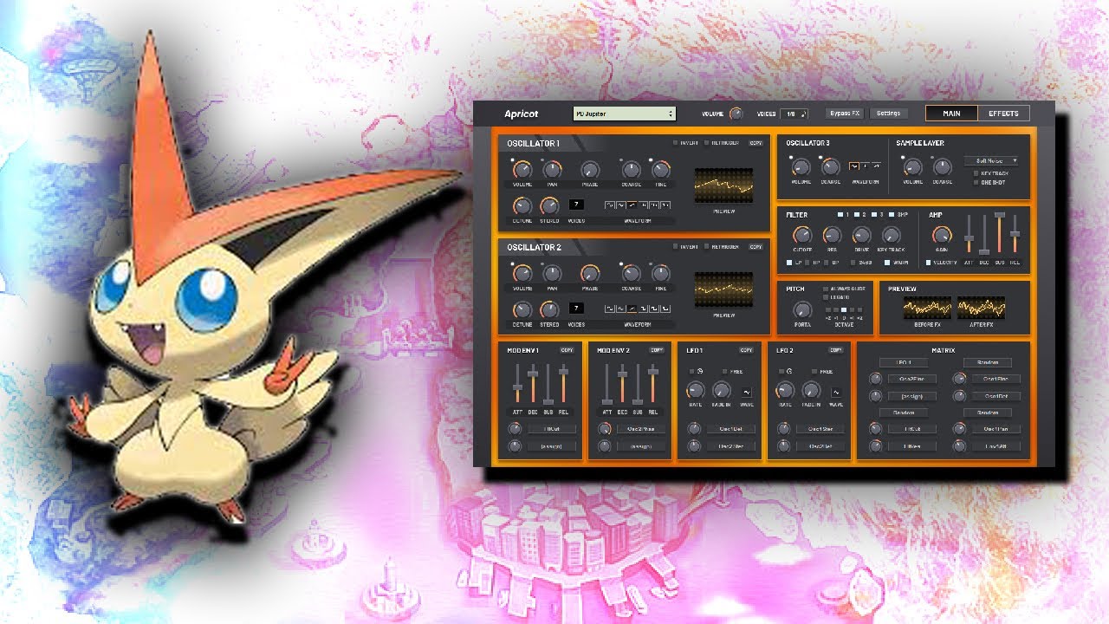This screenshot has width=1109, height=624.
Task: Open the Settings button
Action: tap(888, 114)
